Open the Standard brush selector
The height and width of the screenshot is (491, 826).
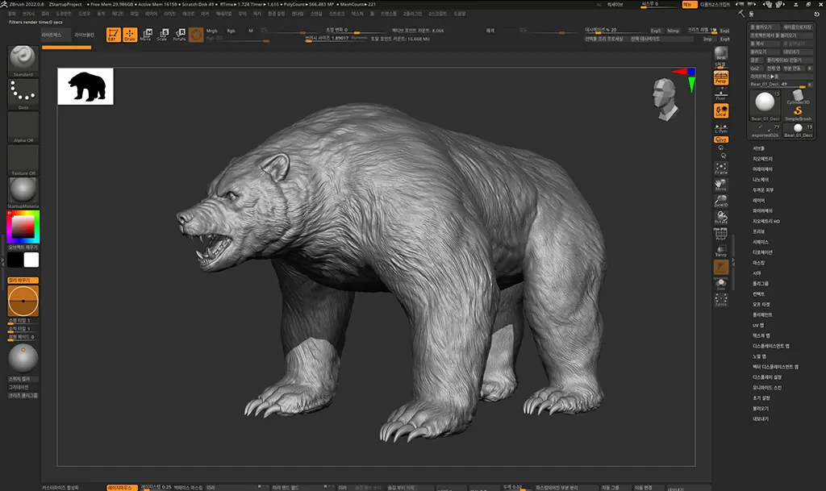(x=23, y=61)
